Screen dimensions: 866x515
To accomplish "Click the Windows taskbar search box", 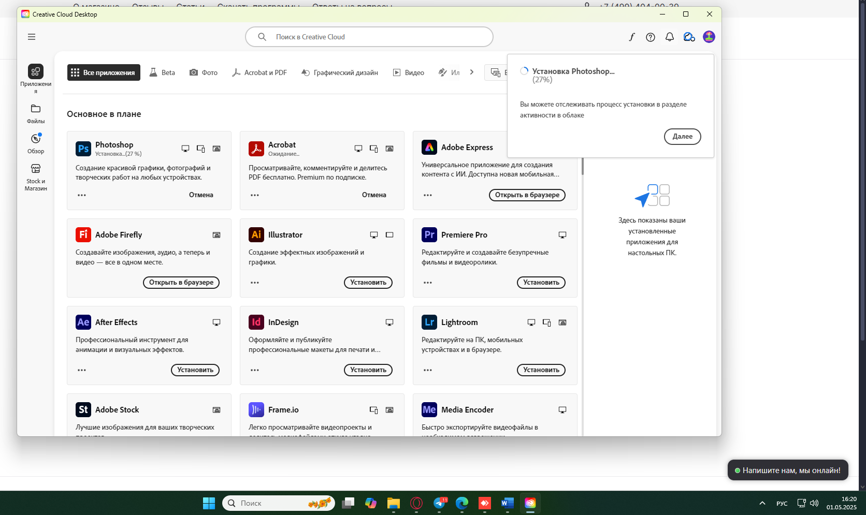I will tap(279, 503).
